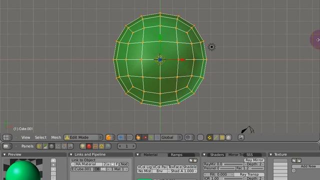Toggle Env option
Screen dimensions: 320x180
point(160,171)
